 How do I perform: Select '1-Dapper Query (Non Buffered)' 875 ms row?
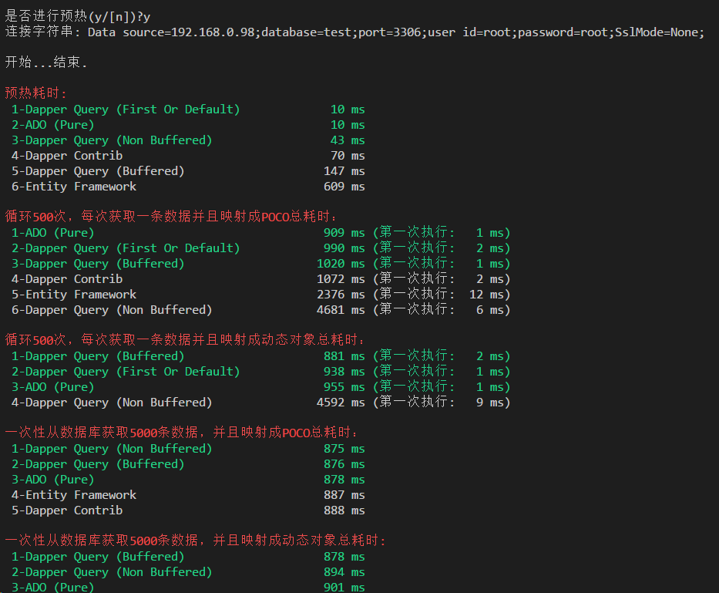tap(188, 449)
